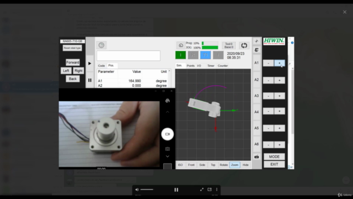Expand the video to fullscreen
Screen dimensions: 353x199
202,190
